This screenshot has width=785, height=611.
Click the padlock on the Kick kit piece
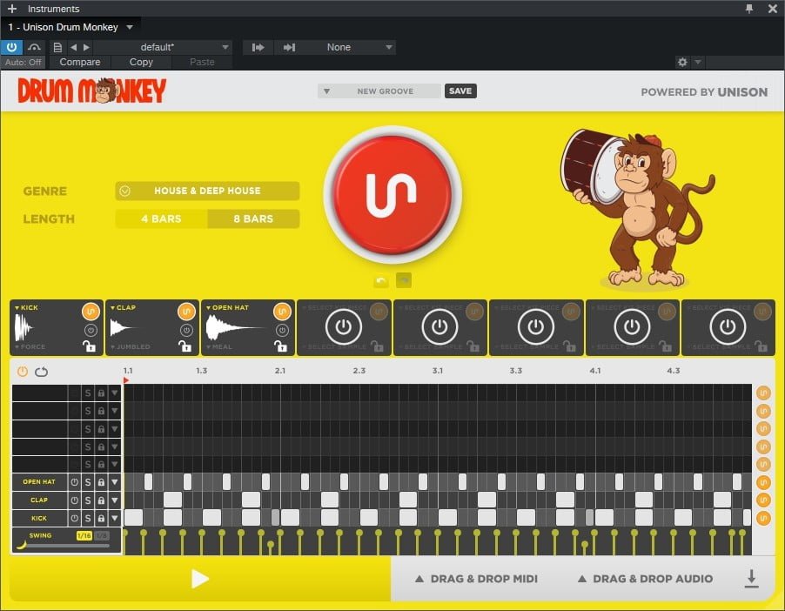(x=89, y=346)
